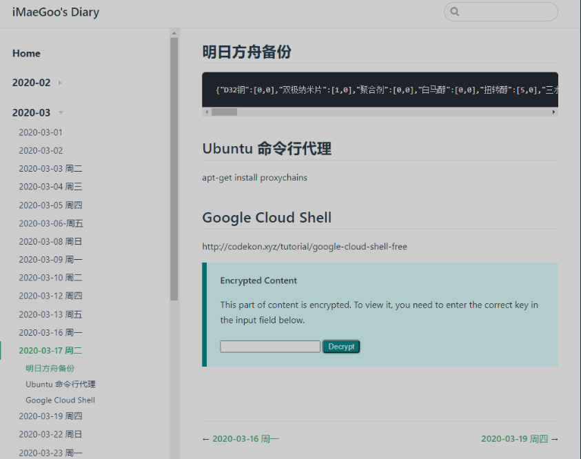This screenshot has width=581, height=459.
Task: Open sidebar entry 2020-03-19 周四
Action: point(50,416)
